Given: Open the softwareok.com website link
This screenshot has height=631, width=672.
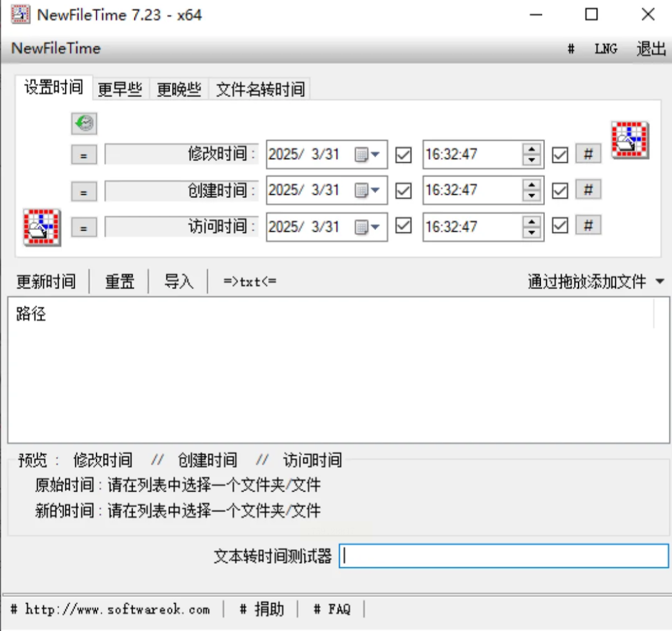Looking at the screenshot, I should click(x=118, y=609).
